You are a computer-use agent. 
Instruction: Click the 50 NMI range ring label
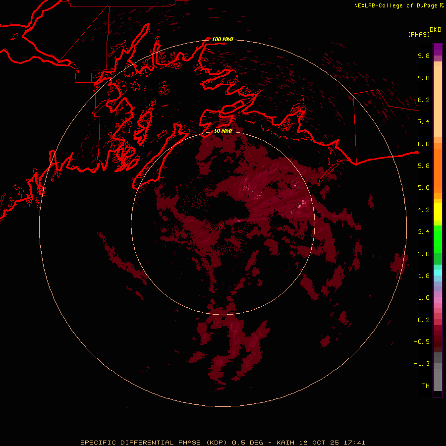tap(223, 131)
